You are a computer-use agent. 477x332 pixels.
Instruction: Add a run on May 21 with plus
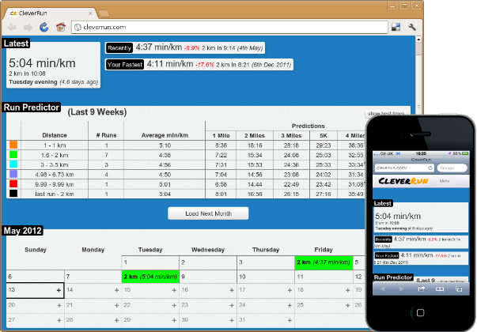pyautogui.click(x=116, y=305)
